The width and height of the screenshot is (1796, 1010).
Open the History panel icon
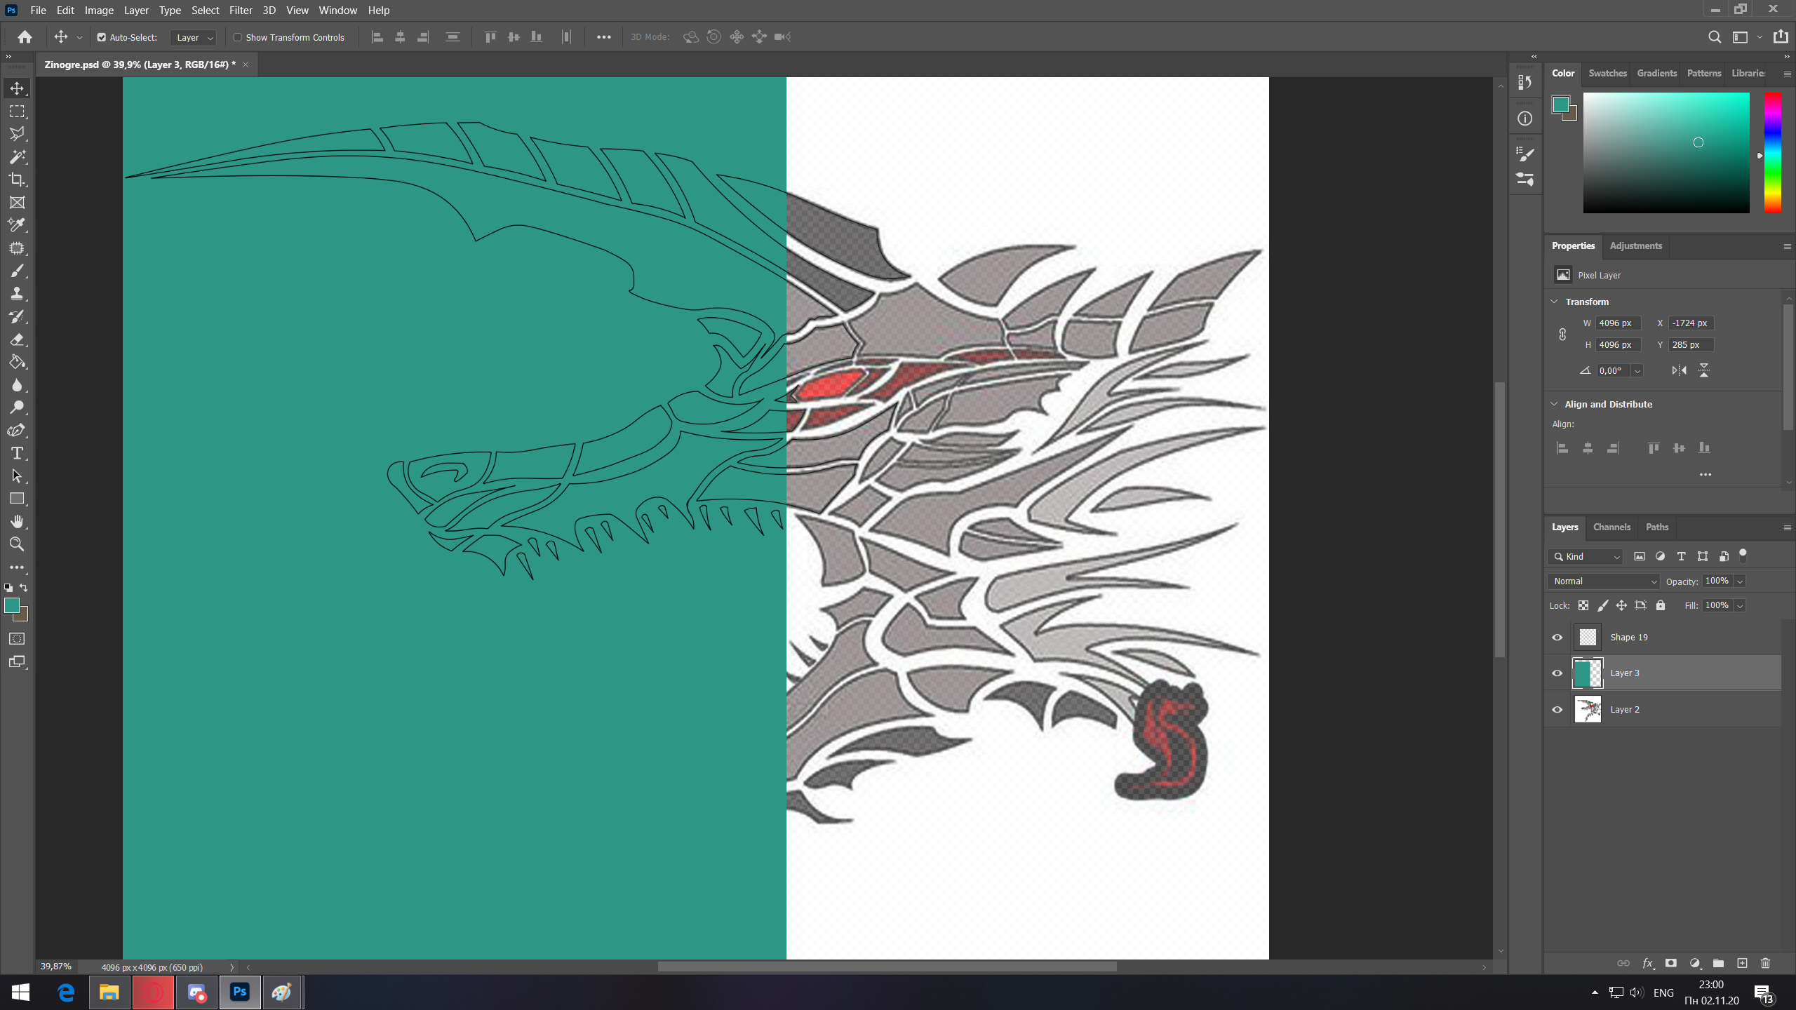1525,83
